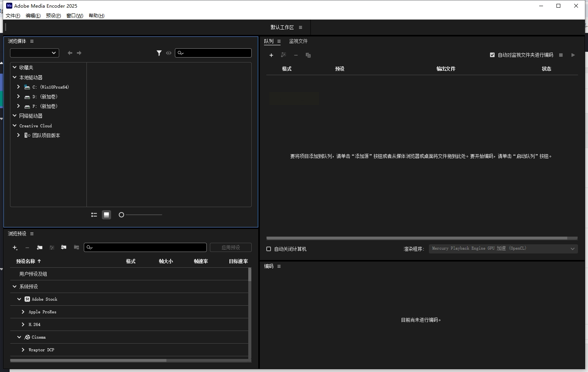588x372 pixels.
Task: Collapse the Creative Cloud section
Action: tap(15, 125)
